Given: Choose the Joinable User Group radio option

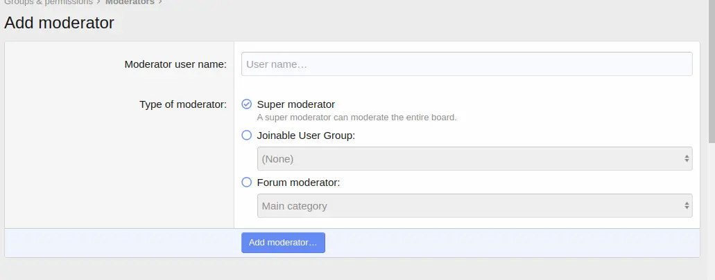Looking at the screenshot, I should (x=246, y=135).
